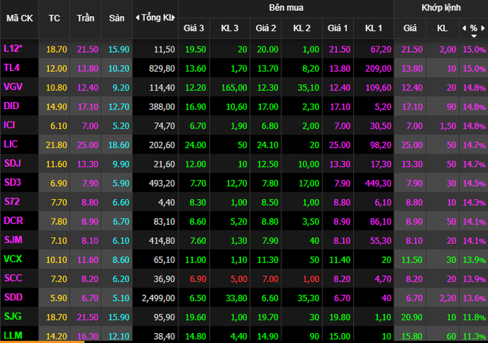Select stock code ICI
The image size is (488, 343).
[x=9, y=125]
